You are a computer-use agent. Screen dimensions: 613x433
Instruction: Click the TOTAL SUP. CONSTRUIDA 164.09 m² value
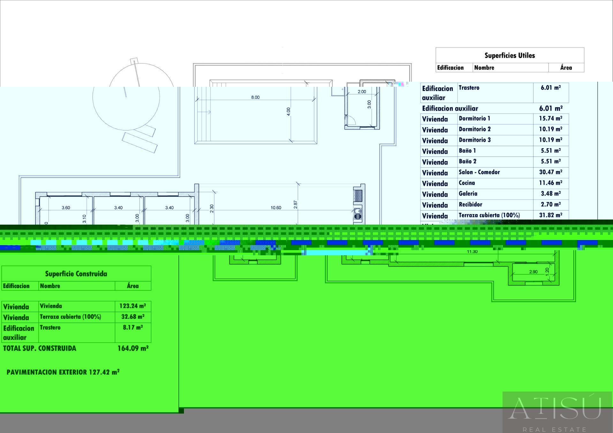(x=133, y=348)
